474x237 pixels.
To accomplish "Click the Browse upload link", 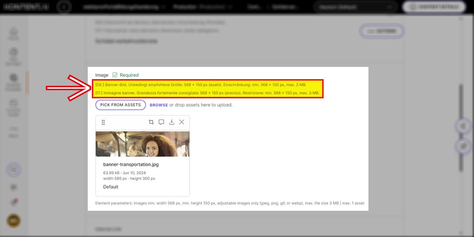I will click(x=159, y=105).
